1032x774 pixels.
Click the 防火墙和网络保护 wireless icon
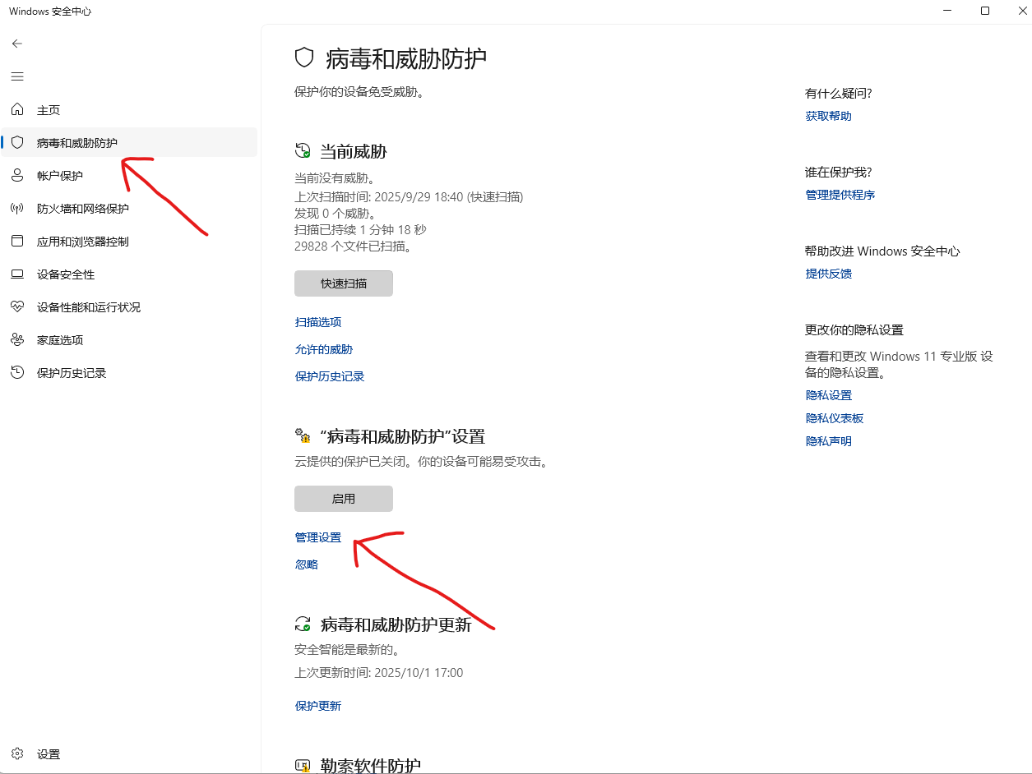[17, 209]
